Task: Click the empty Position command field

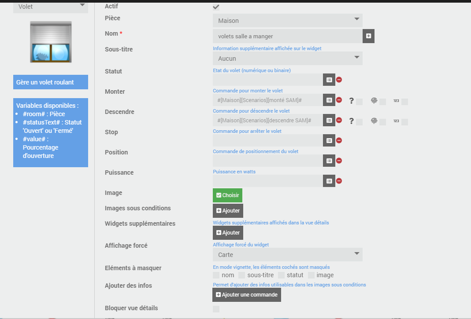Action: [267, 161]
